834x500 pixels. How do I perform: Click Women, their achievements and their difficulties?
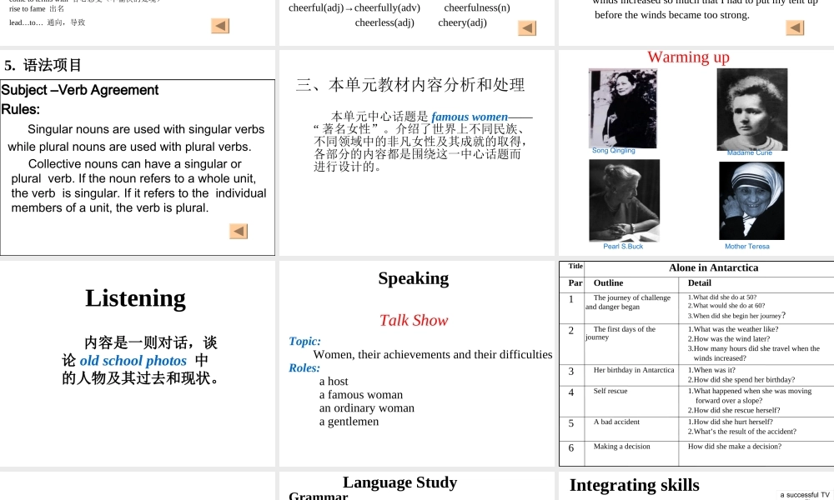click(433, 354)
